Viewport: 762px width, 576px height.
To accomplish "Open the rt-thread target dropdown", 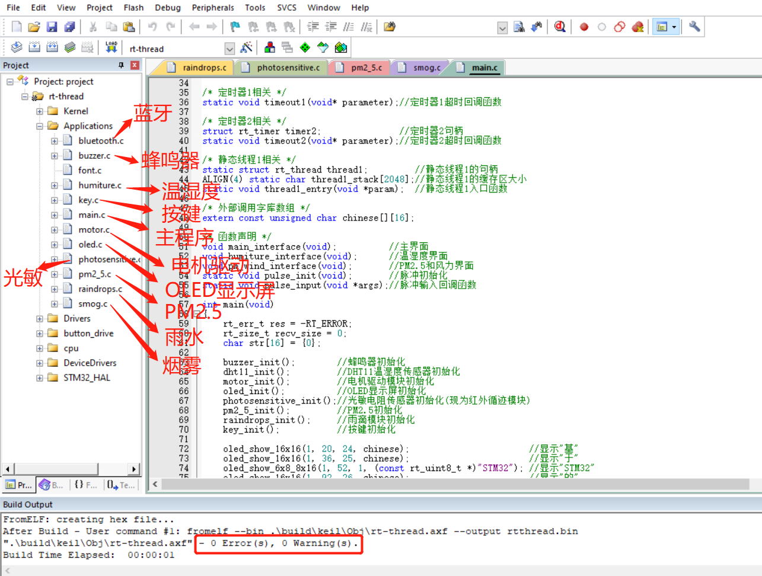I will (229, 49).
